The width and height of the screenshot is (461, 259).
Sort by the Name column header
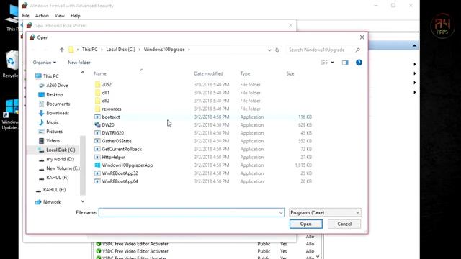[x=100, y=73]
